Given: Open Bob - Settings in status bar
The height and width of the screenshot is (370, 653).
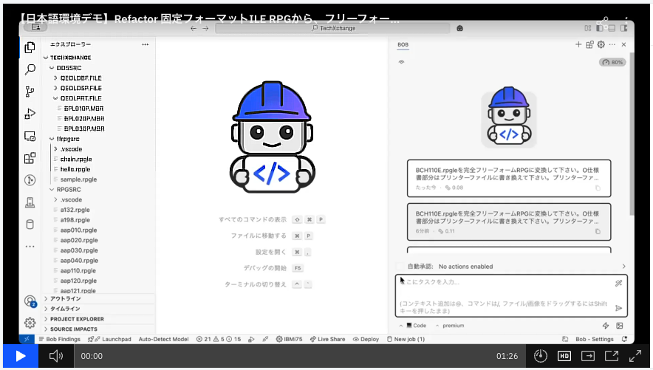Looking at the screenshot, I should coord(595,339).
